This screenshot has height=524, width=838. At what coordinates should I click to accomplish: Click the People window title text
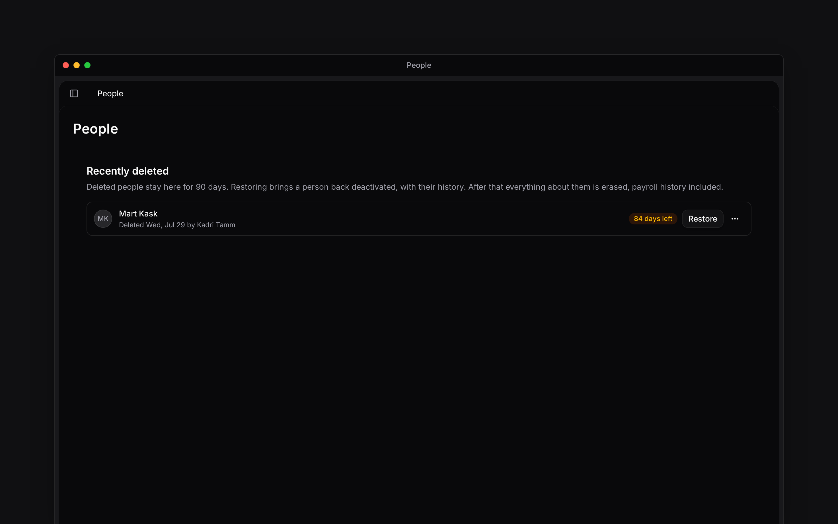[x=419, y=65]
